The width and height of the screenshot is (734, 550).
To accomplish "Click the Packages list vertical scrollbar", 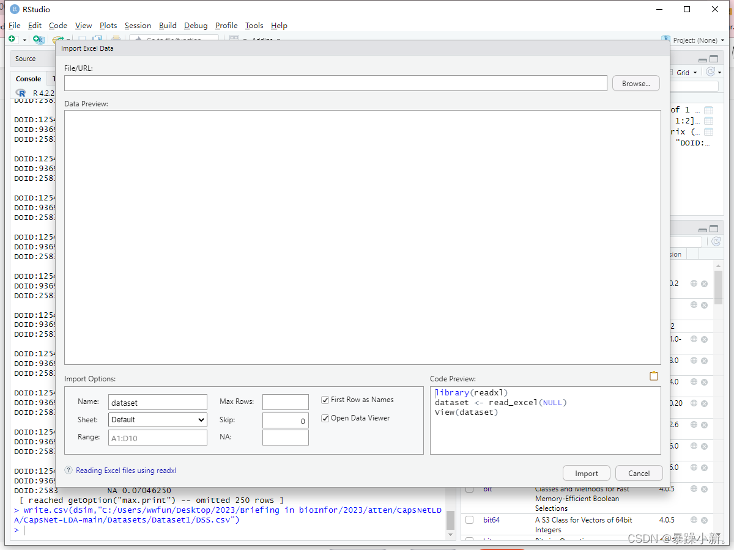I will 719,287.
